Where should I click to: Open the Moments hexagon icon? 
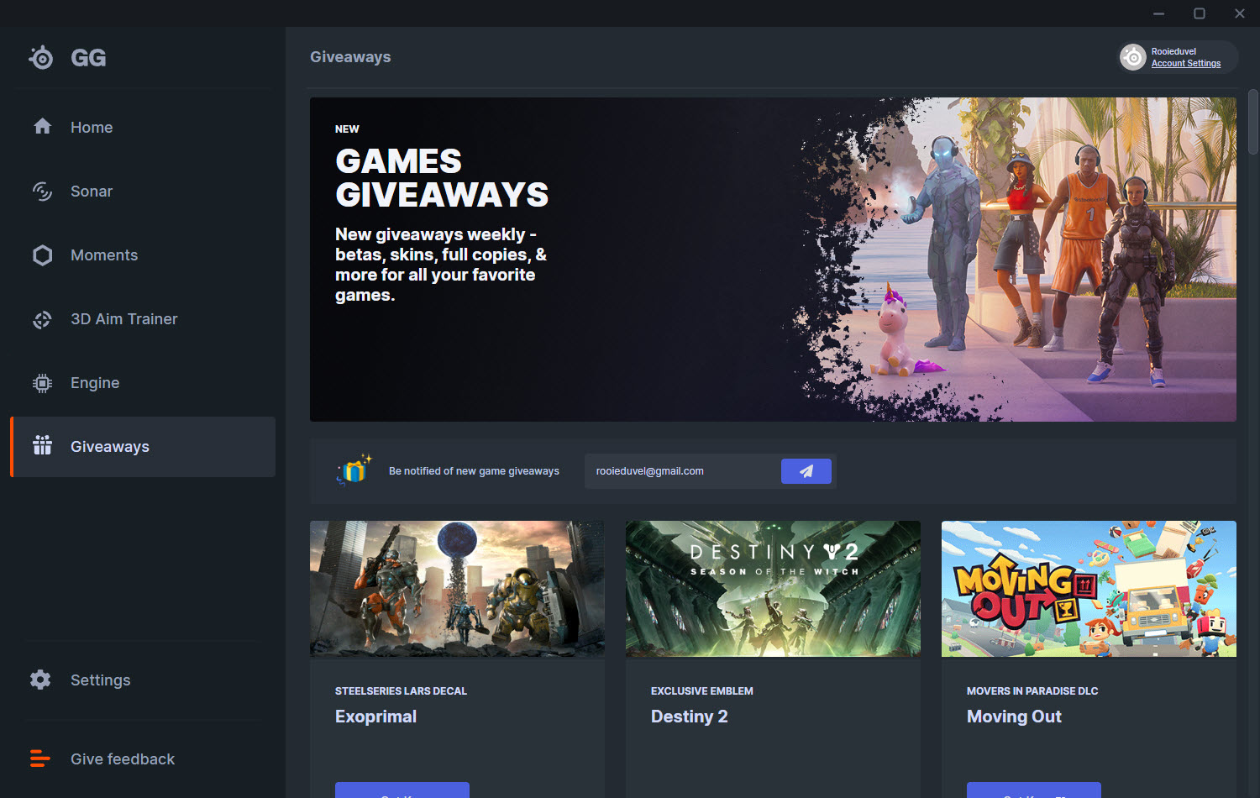click(x=42, y=255)
